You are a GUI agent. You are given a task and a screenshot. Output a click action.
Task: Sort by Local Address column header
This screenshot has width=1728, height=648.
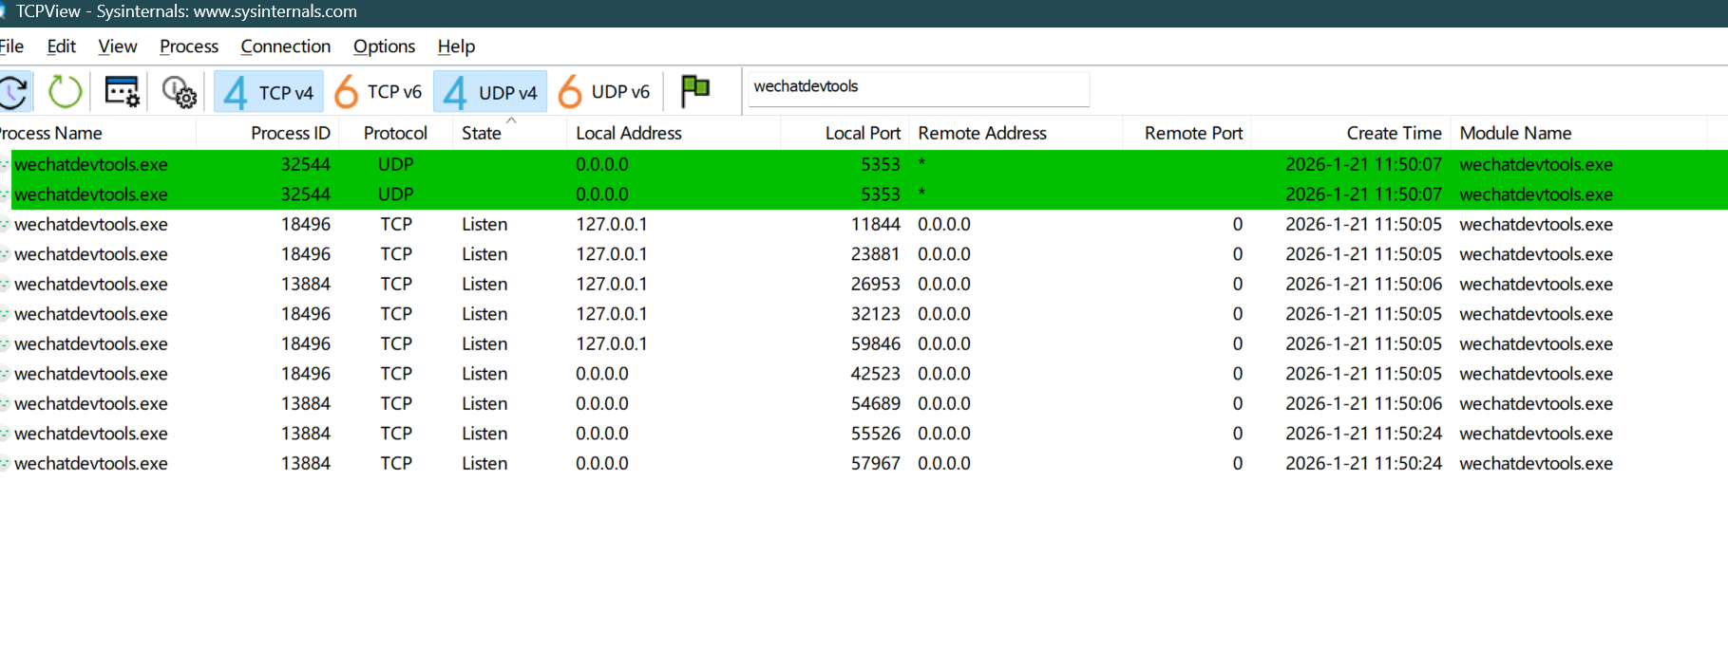(x=674, y=133)
